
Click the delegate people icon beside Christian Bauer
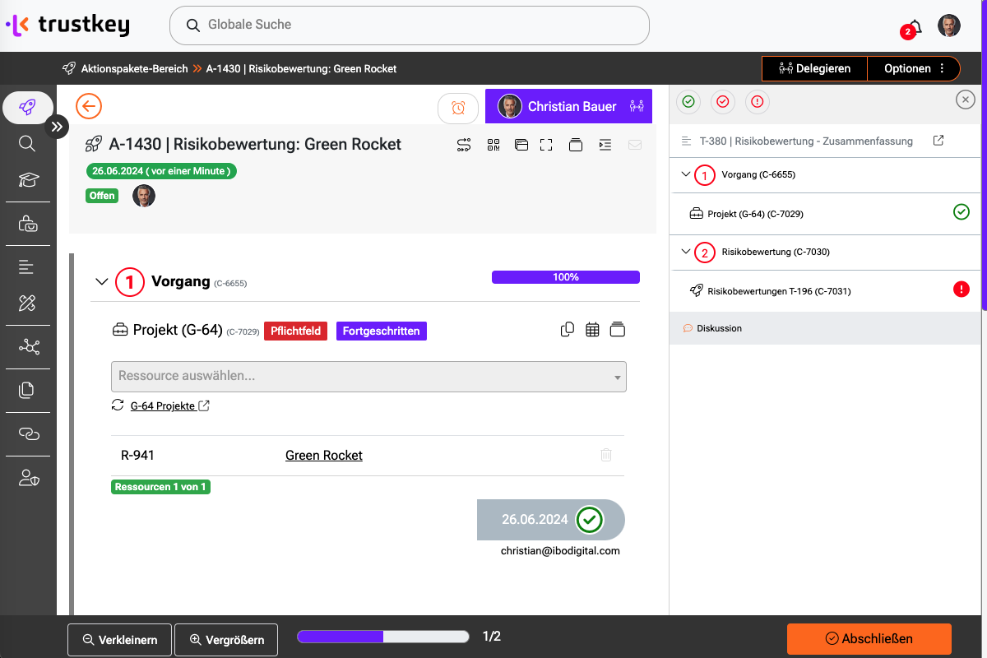pos(637,106)
